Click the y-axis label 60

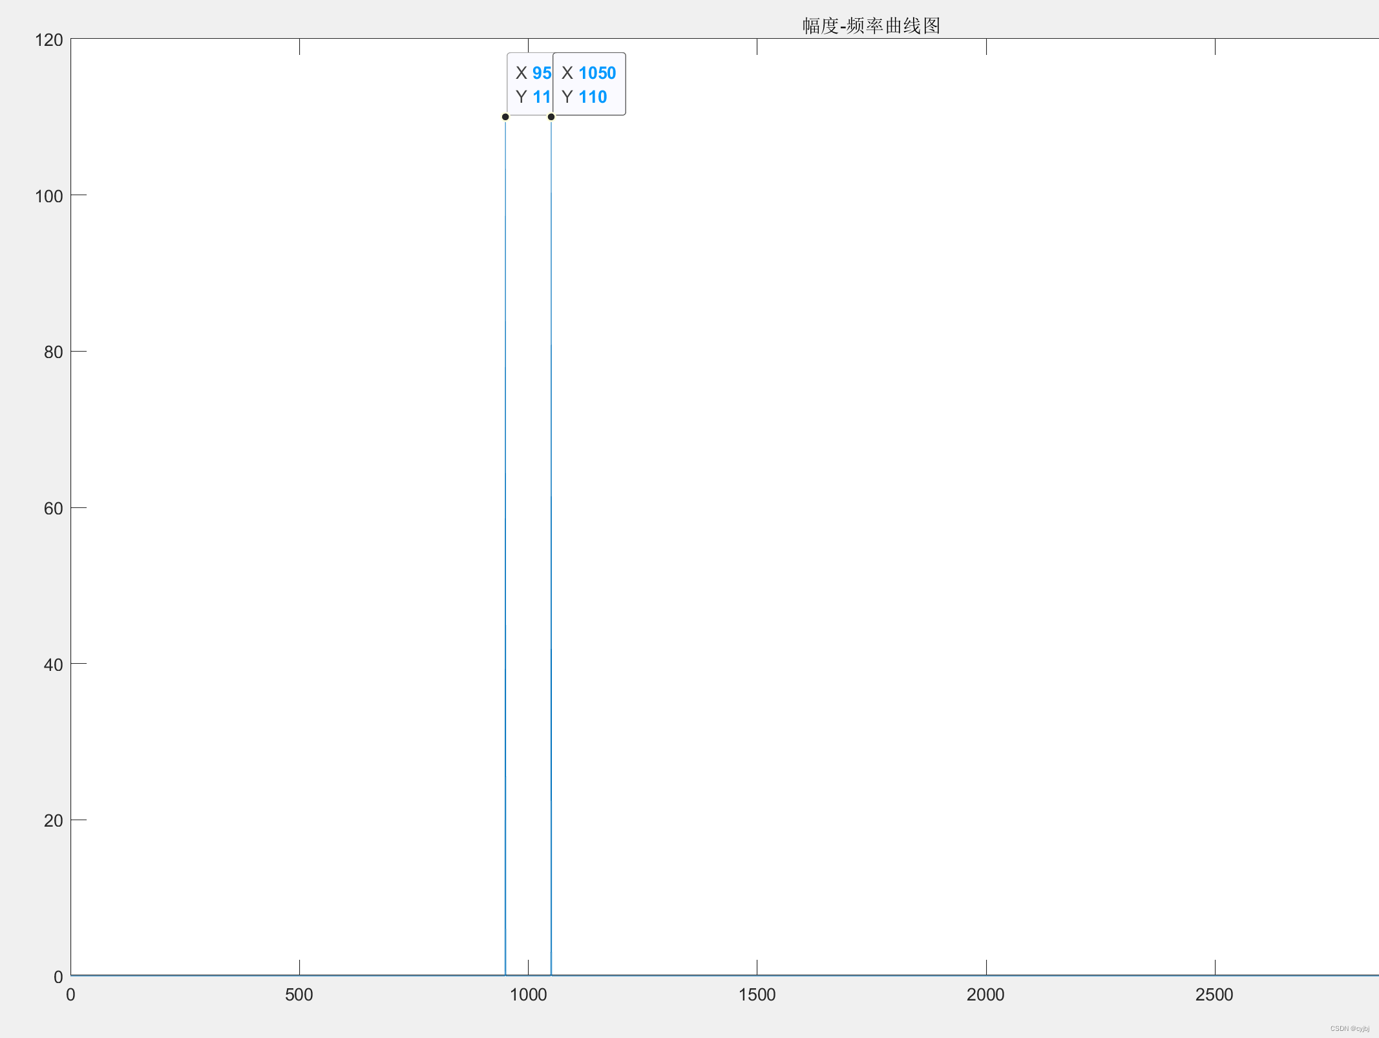coord(54,509)
